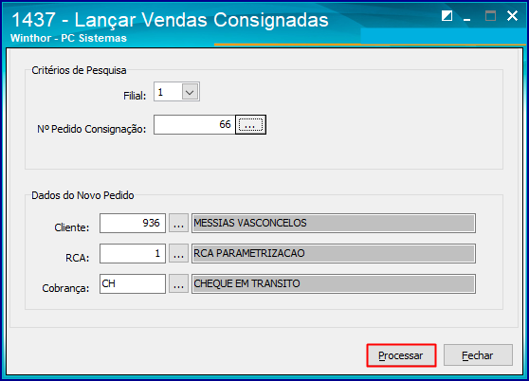The height and width of the screenshot is (381, 529).
Task: Click the RCA PARAMETRIZACAO description field
Action: 334,253
